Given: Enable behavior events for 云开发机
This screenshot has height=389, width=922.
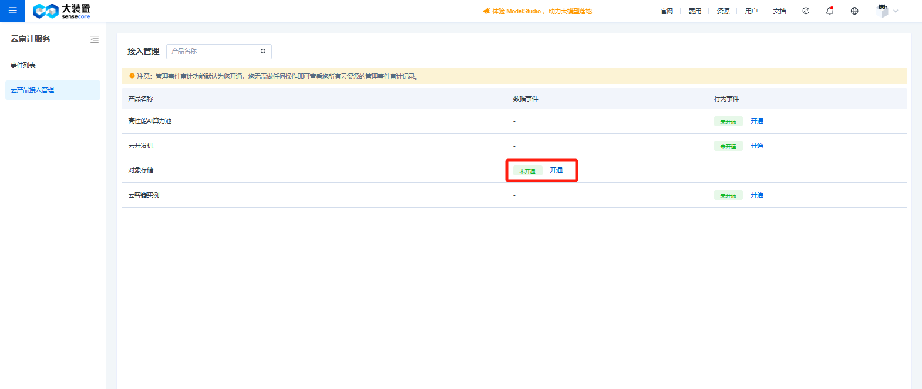Looking at the screenshot, I should pyautogui.click(x=757, y=146).
